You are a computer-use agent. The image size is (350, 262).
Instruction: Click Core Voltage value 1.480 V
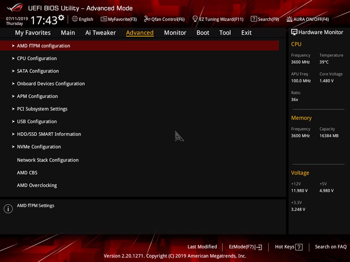tap(326, 81)
